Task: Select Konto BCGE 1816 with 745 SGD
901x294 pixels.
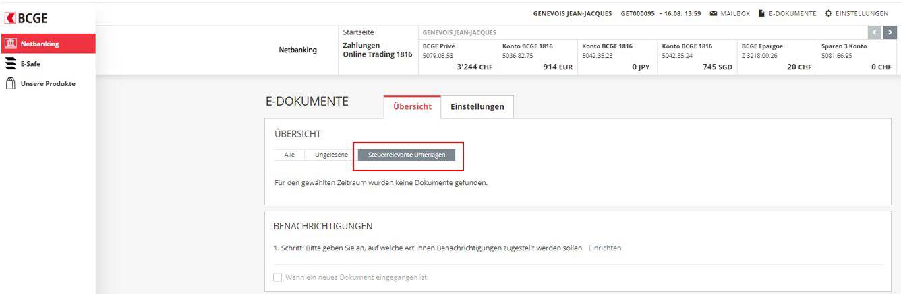Action: pyautogui.click(x=697, y=57)
